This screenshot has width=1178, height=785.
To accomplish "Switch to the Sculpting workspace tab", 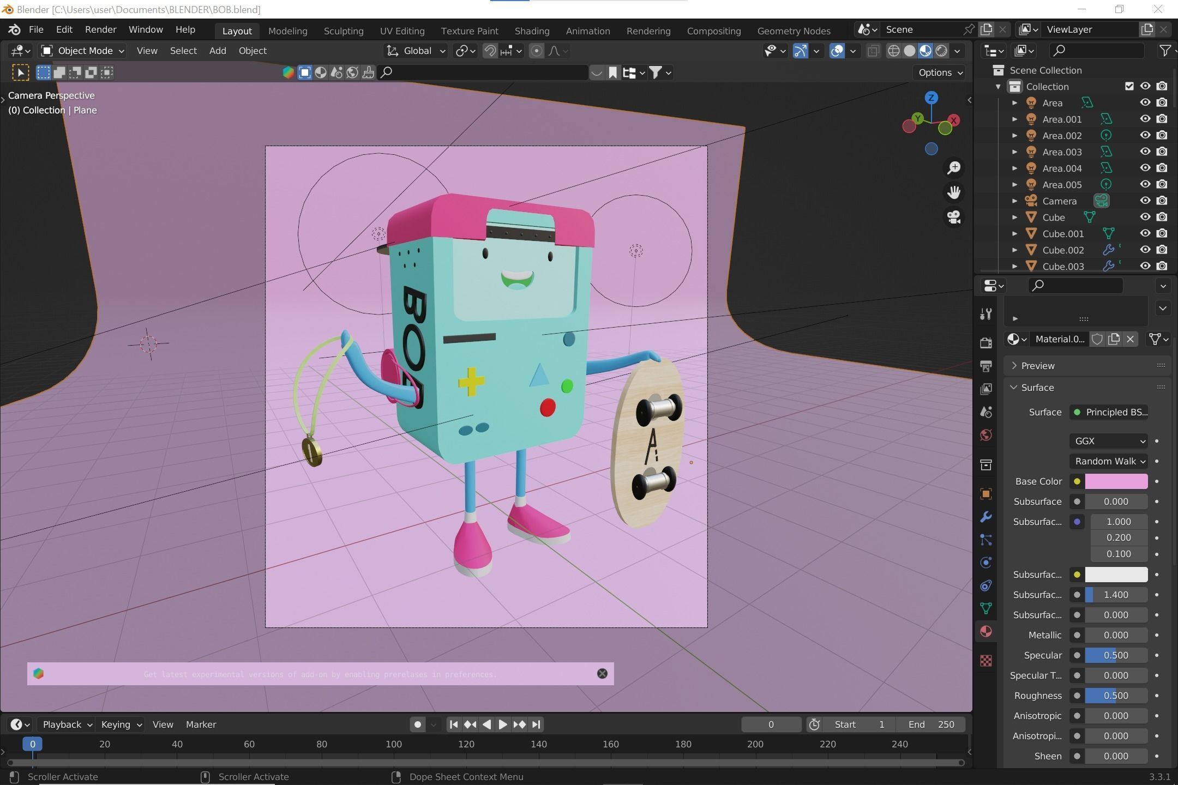I will pyautogui.click(x=344, y=31).
